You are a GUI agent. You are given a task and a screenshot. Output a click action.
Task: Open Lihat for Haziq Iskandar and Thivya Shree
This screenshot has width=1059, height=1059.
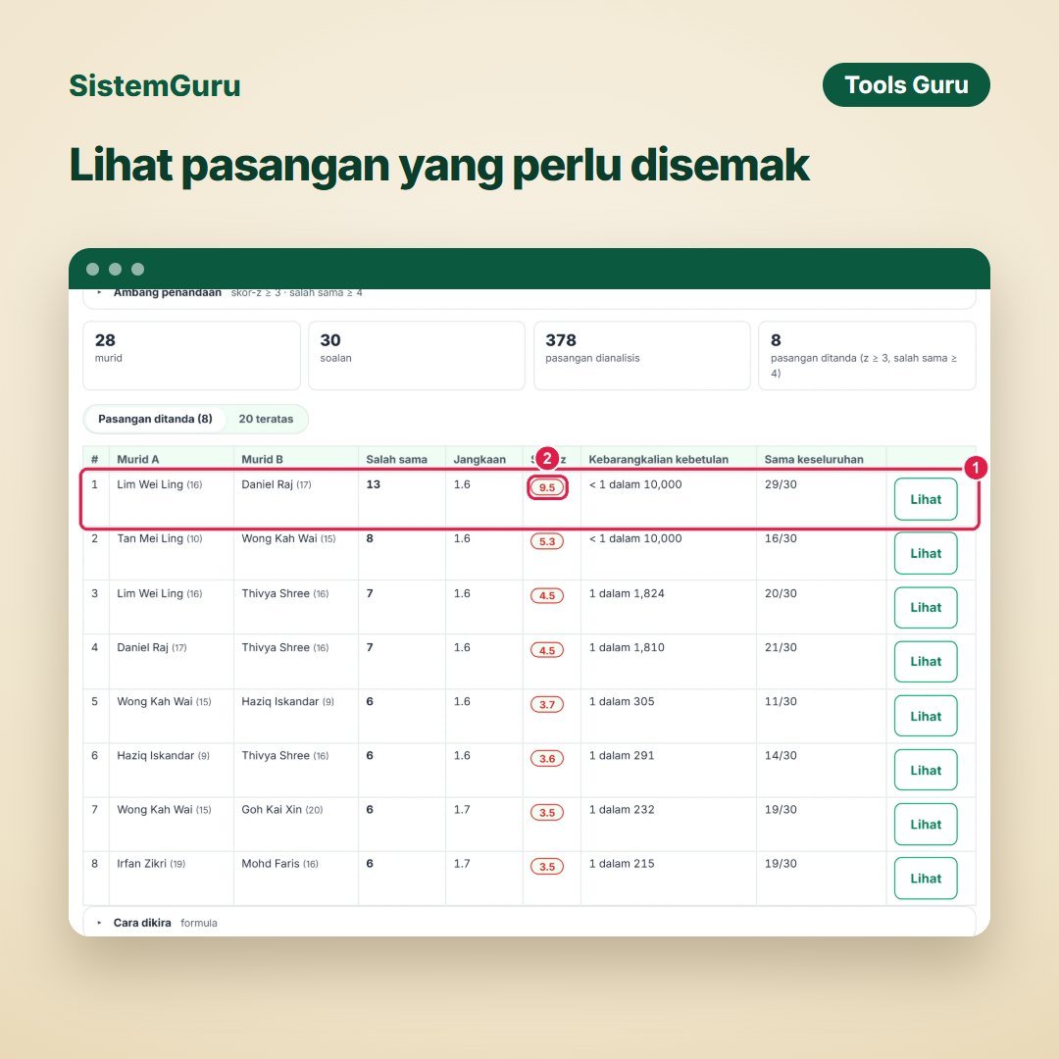pos(926,770)
